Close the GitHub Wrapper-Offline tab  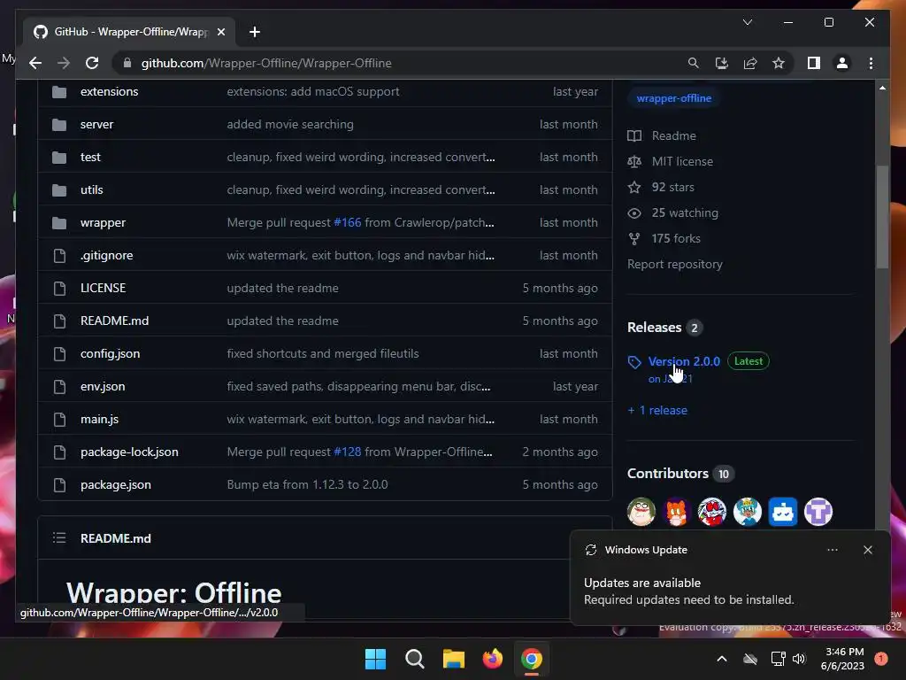click(220, 32)
